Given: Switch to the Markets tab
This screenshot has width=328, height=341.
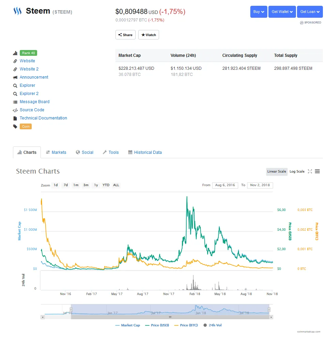Looking at the screenshot, I should pyautogui.click(x=56, y=152).
